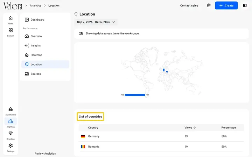This screenshot has width=252, height=157.
Task: Click Germany's views value 19
Action: pyautogui.click(x=186, y=136)
